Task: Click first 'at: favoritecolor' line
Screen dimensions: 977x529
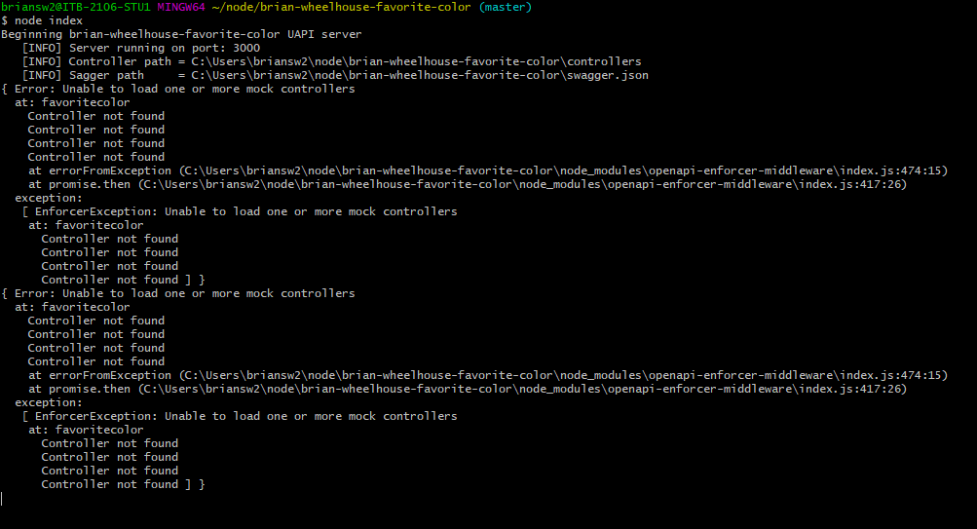Action: coord(72,103)
